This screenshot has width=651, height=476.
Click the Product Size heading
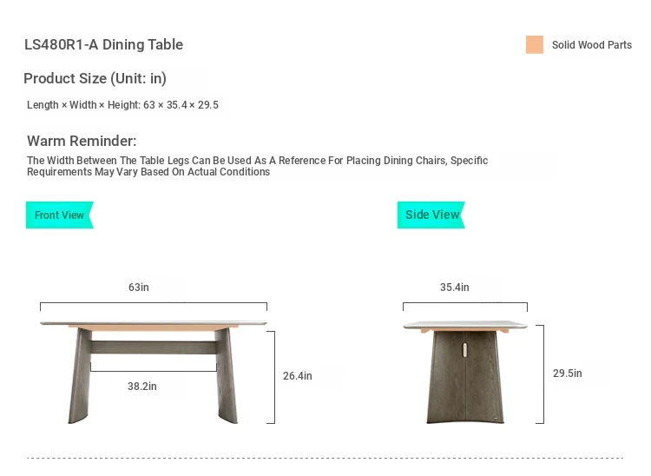(95, 78)
